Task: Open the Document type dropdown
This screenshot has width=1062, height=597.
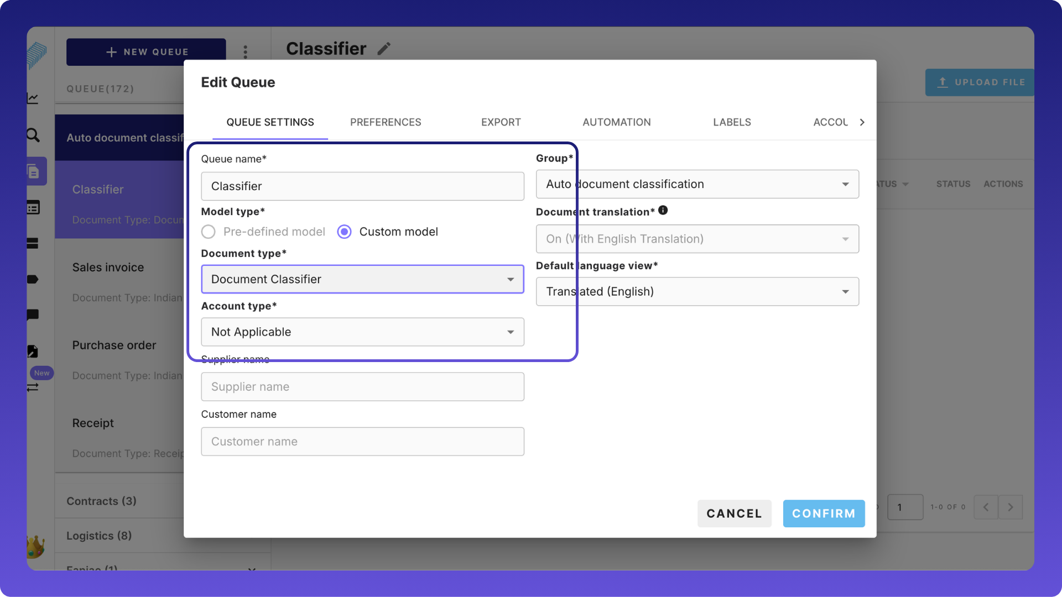Action: click(362, 279)
